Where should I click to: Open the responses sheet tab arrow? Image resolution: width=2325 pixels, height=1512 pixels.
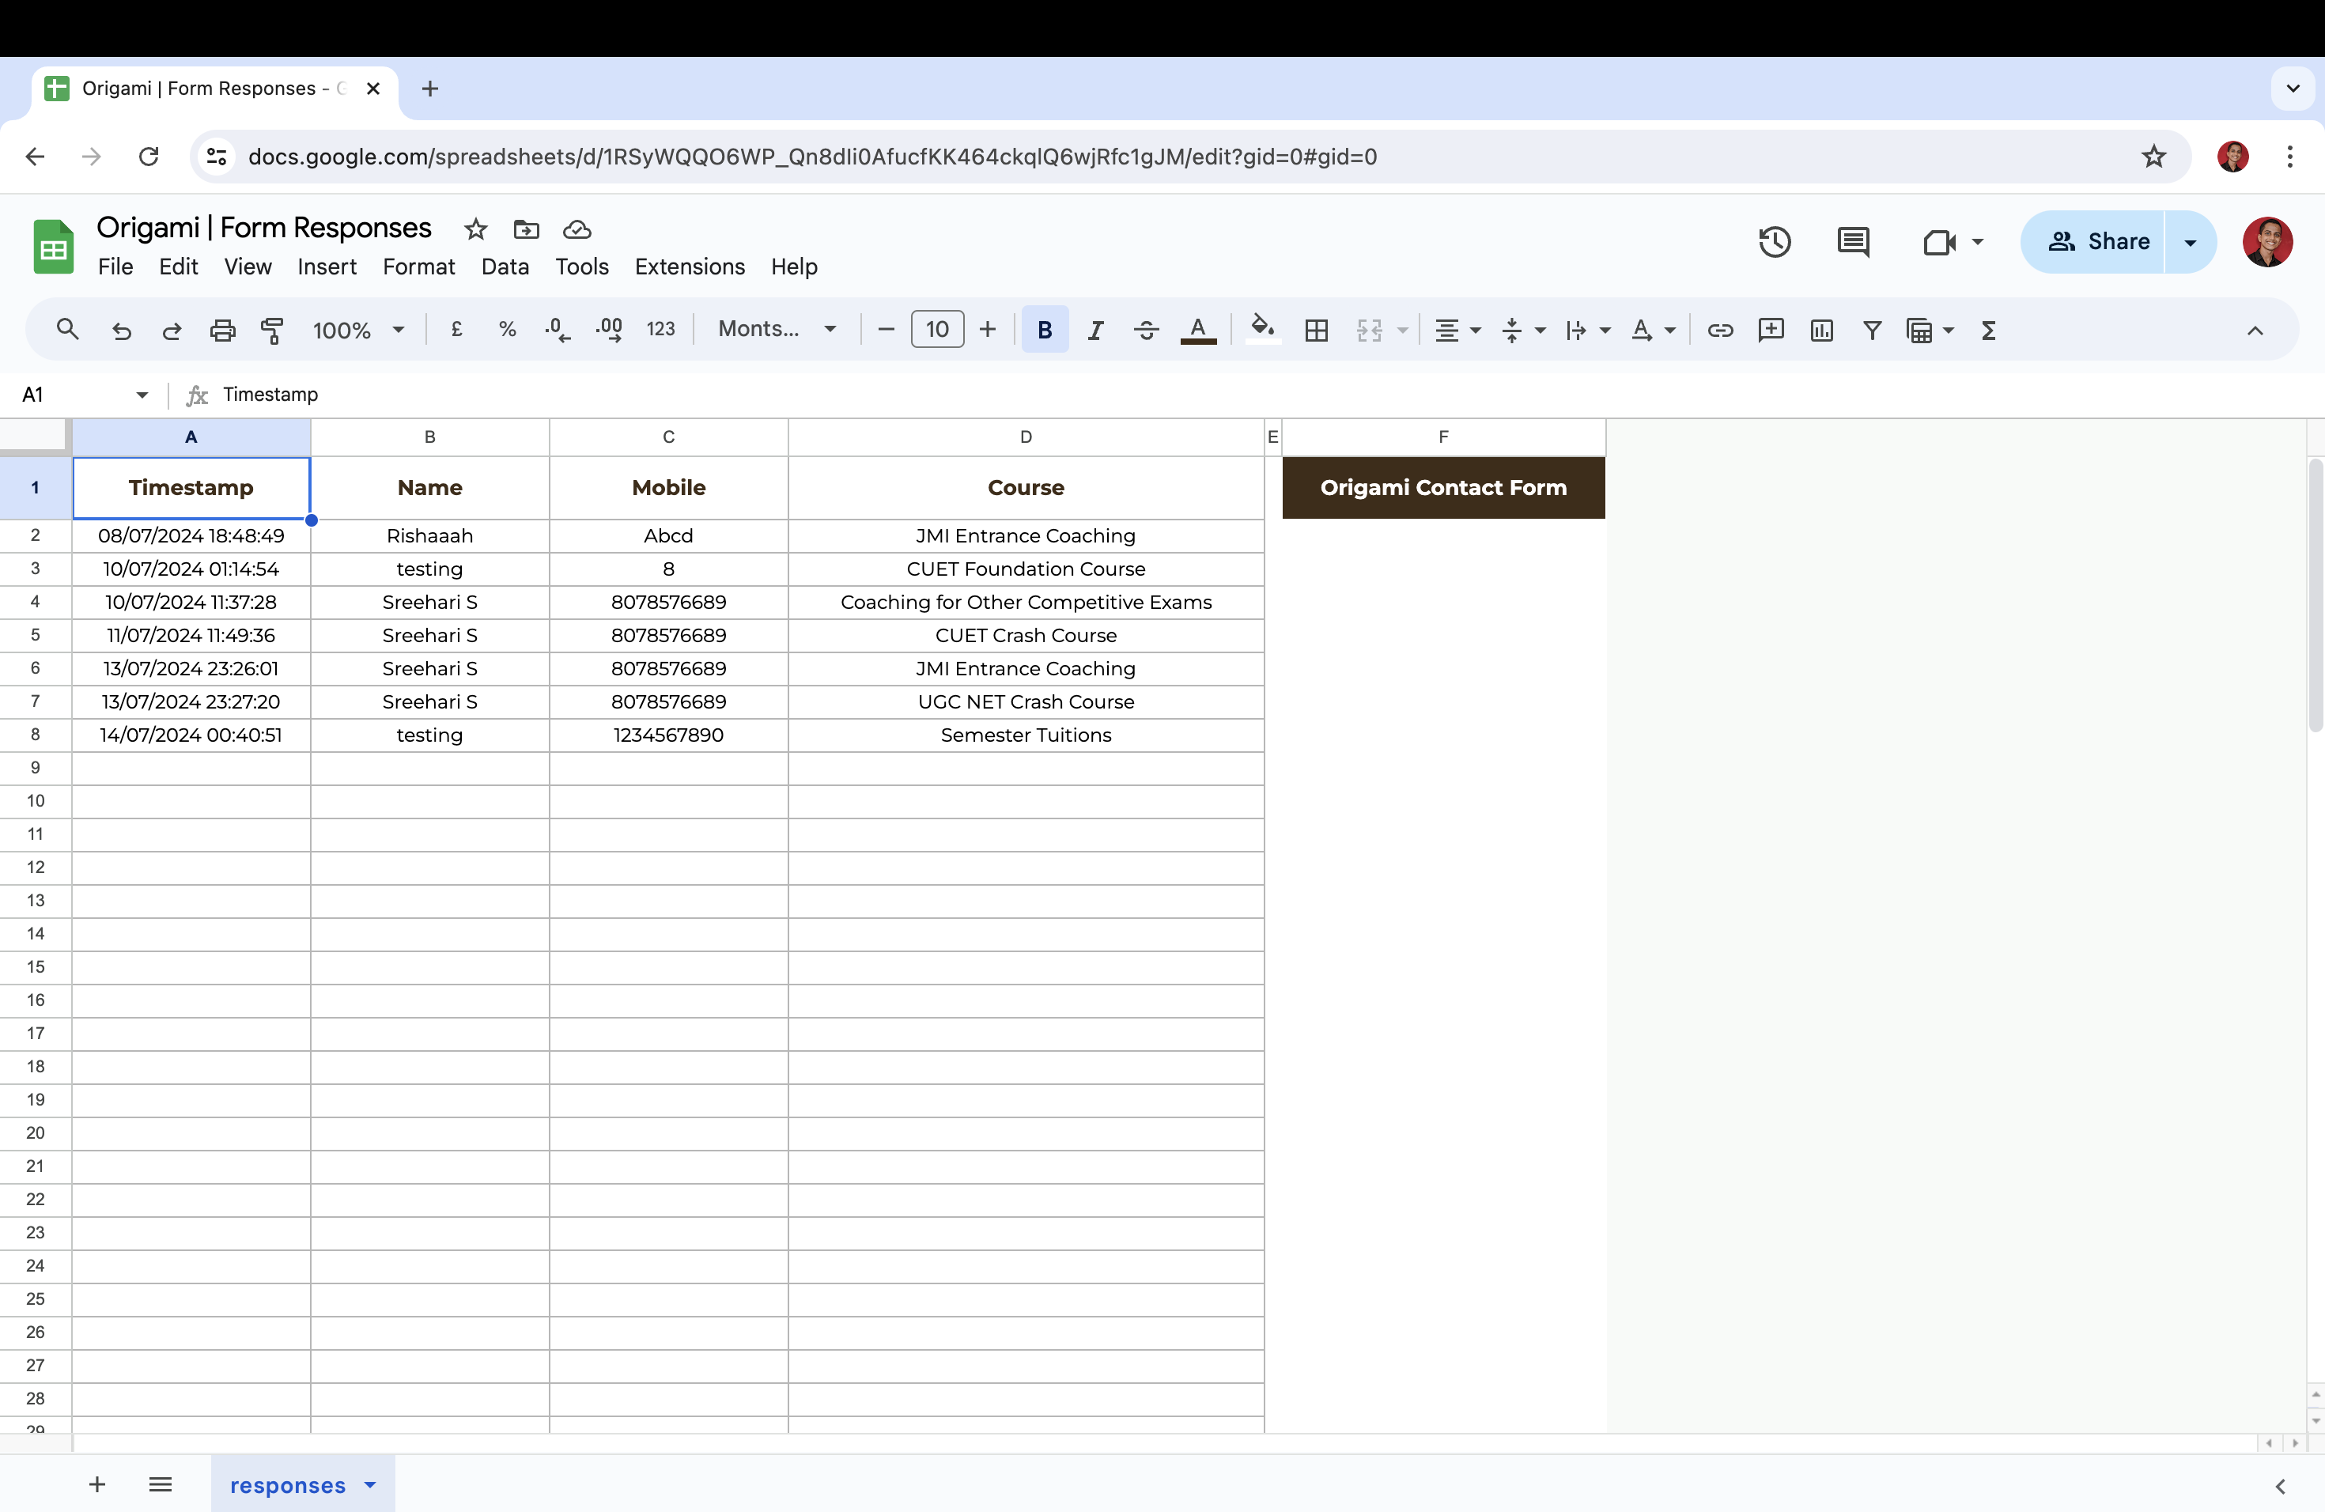tap(370, 1484)
